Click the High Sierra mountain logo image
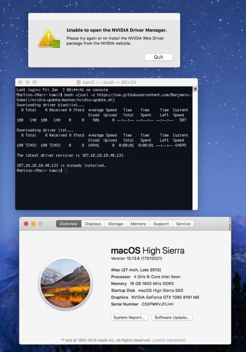The height and width of the screenshot is (352, 246). (x=65, y=283)
